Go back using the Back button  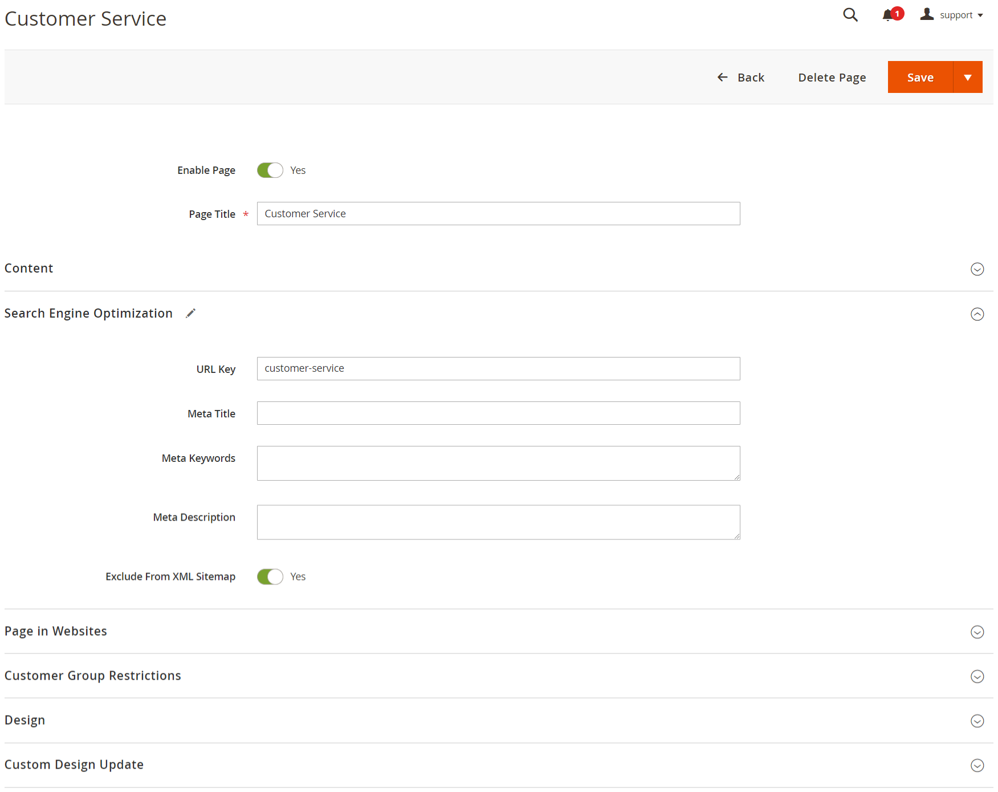[740, 78]
